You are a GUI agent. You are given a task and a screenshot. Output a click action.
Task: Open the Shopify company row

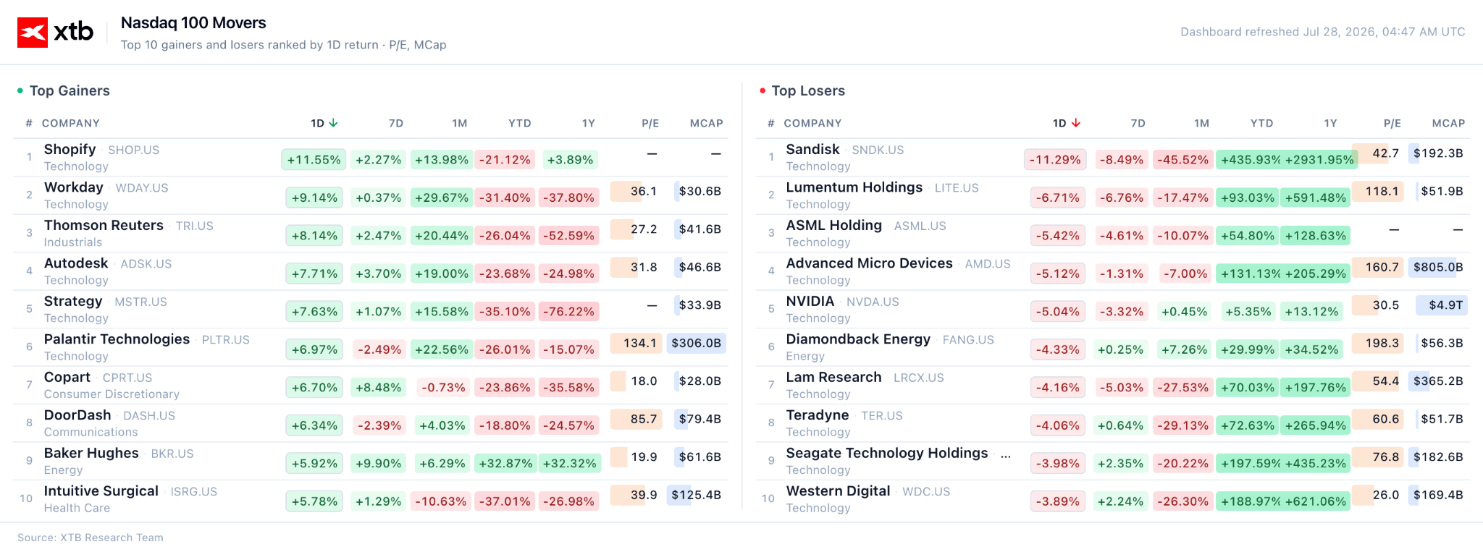pyautogui.click(x=371, y=157)
